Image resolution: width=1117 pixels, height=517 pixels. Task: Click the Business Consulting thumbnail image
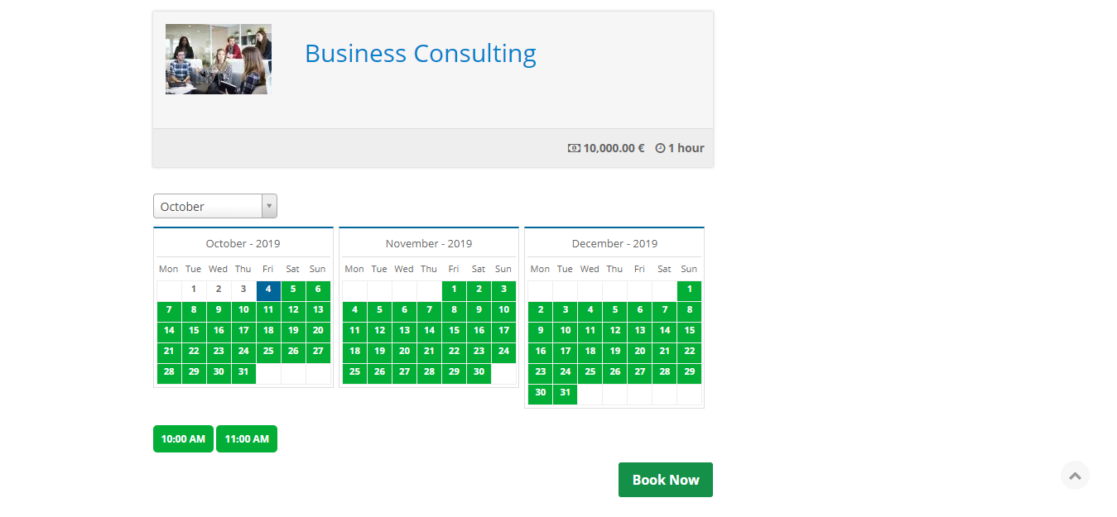tap(219, 59)
